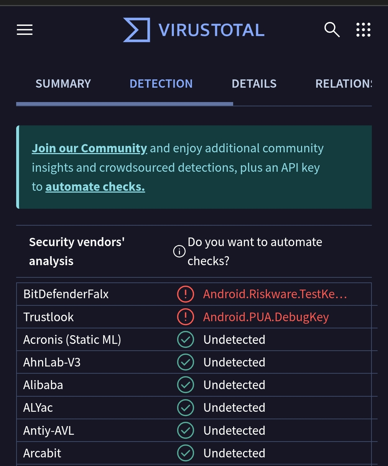
Task: Switch to the Summary tab
Action: (63, 84)
